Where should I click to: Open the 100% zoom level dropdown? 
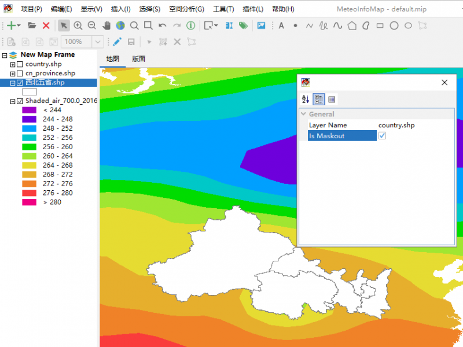pos(98,42)
